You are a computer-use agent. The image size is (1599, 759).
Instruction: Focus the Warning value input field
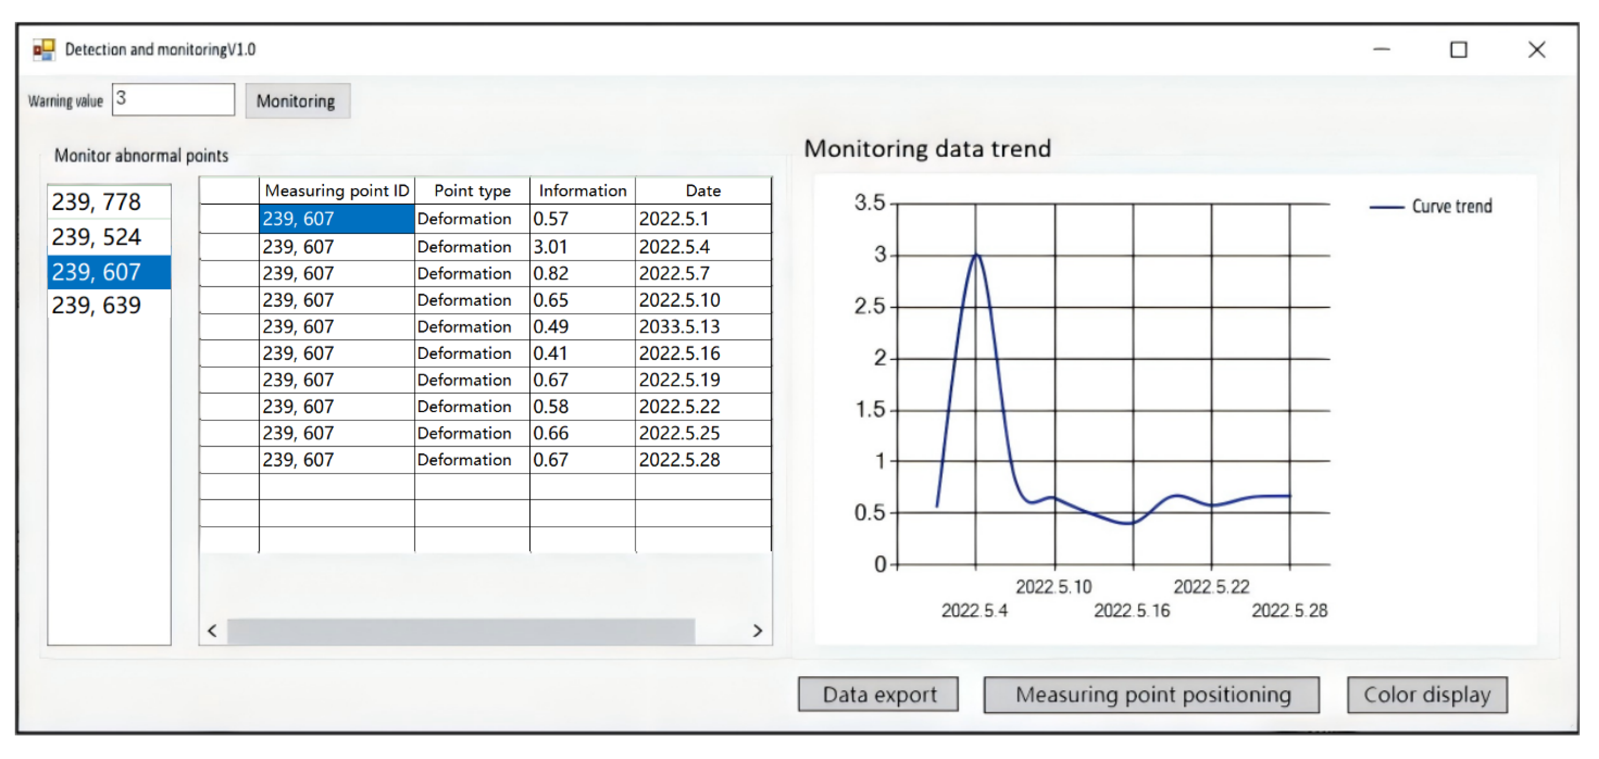coord(173,99)
